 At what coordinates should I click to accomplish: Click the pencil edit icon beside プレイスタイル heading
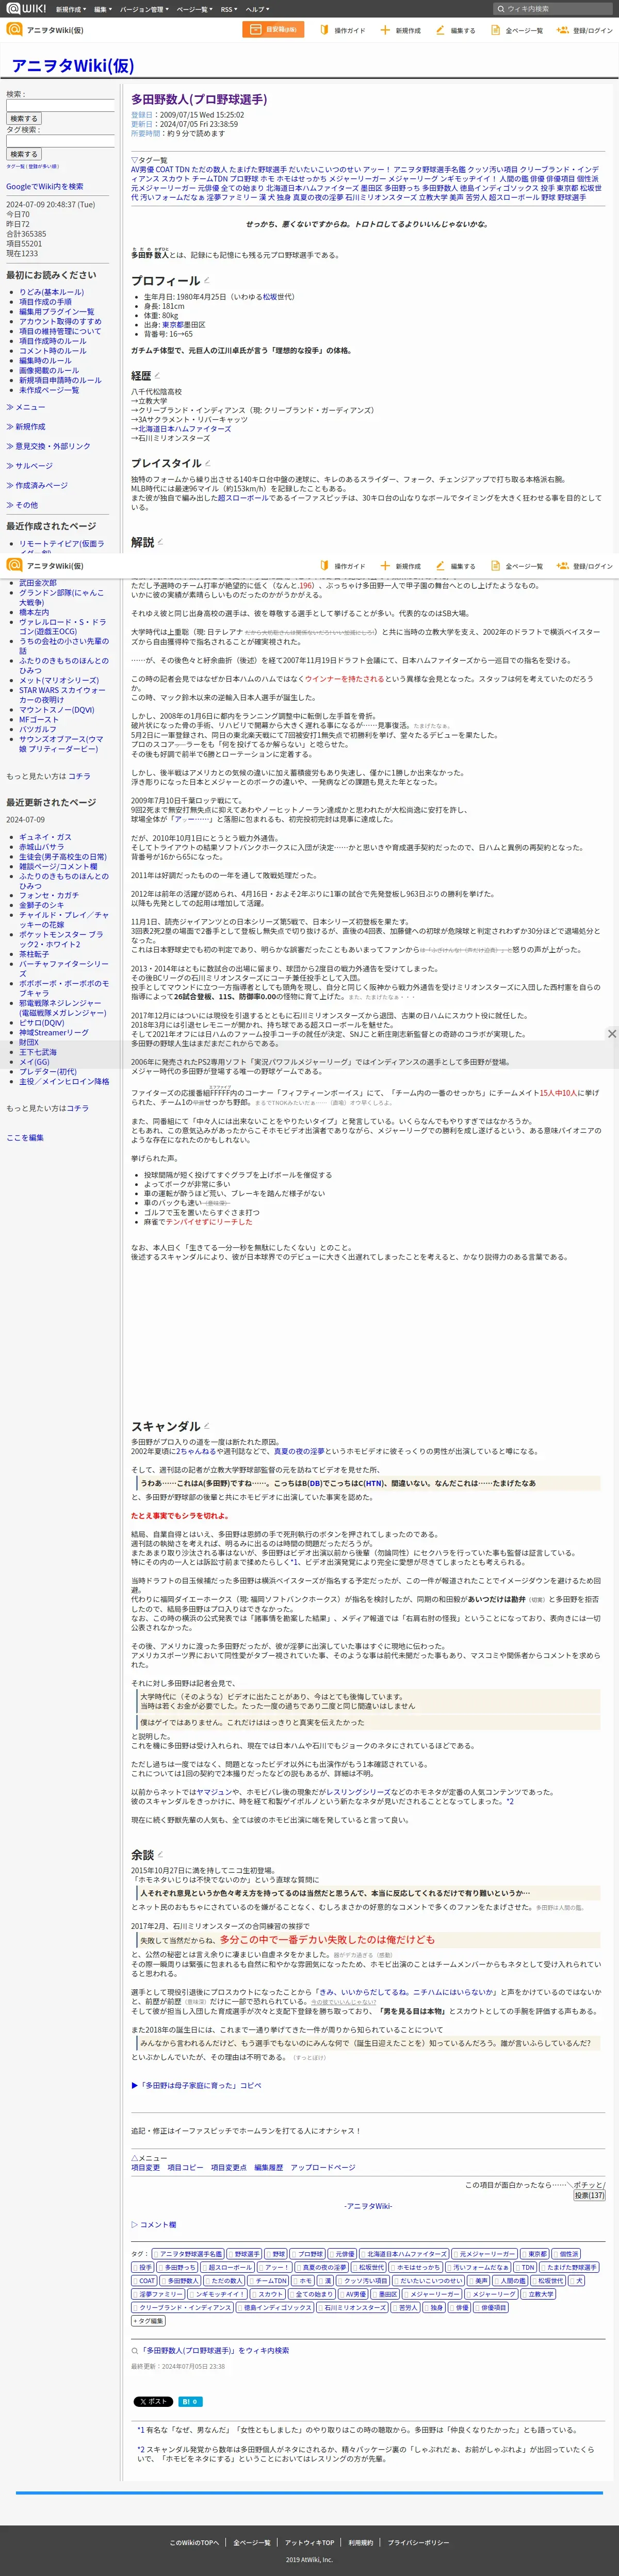click(208, 463)
